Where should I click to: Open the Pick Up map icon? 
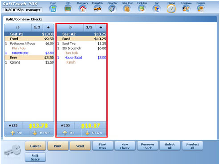pos(142,9)
